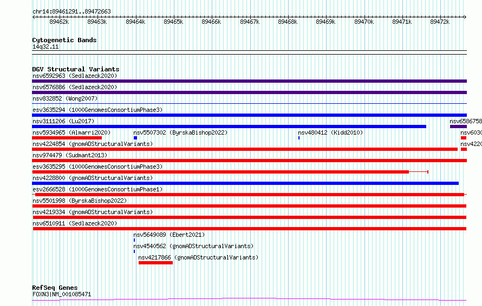Click the nsv6576886 (Sedlazeck2020) label
The width and height of the screenshot is (482, 306).
click(x=75, y=87)
